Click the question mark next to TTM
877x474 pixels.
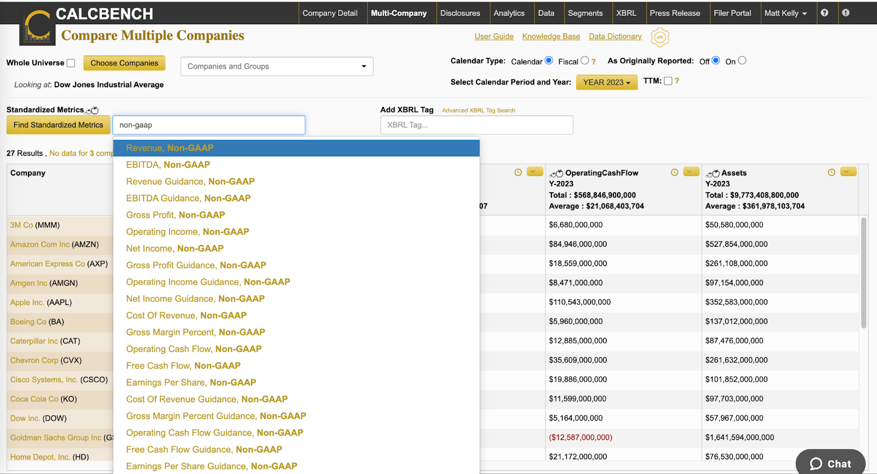pos(677,81)
